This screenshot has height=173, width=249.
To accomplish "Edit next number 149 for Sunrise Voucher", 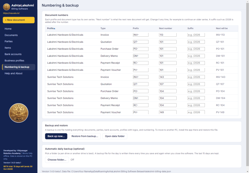I will click(168, 112).
